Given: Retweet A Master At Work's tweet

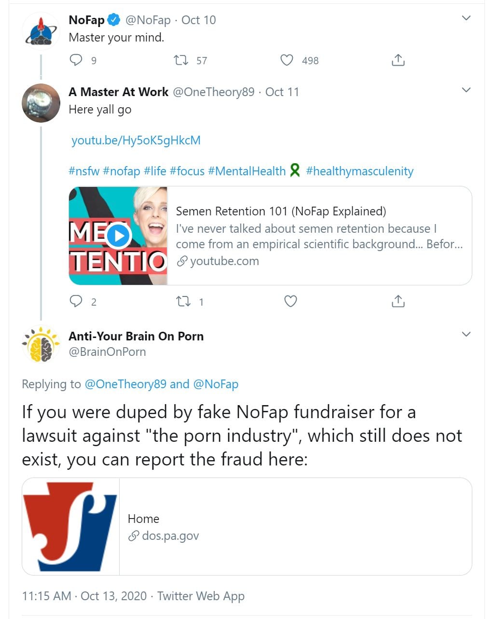Looking at the screenshot, I should pyautogui.click(x=183, y=301).
